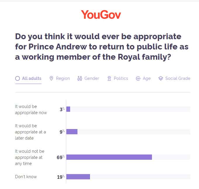
Task: Click the Social Grade graduation cap icon
Action: point(160,78)
